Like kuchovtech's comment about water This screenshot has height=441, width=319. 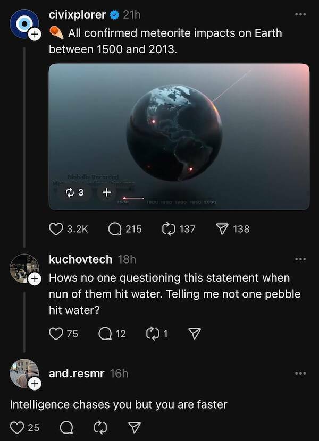click(55, 334)
